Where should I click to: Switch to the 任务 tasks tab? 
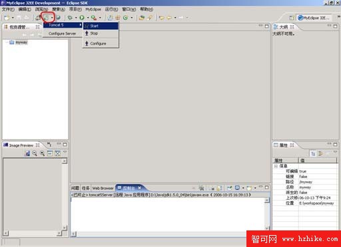point(85,188)
